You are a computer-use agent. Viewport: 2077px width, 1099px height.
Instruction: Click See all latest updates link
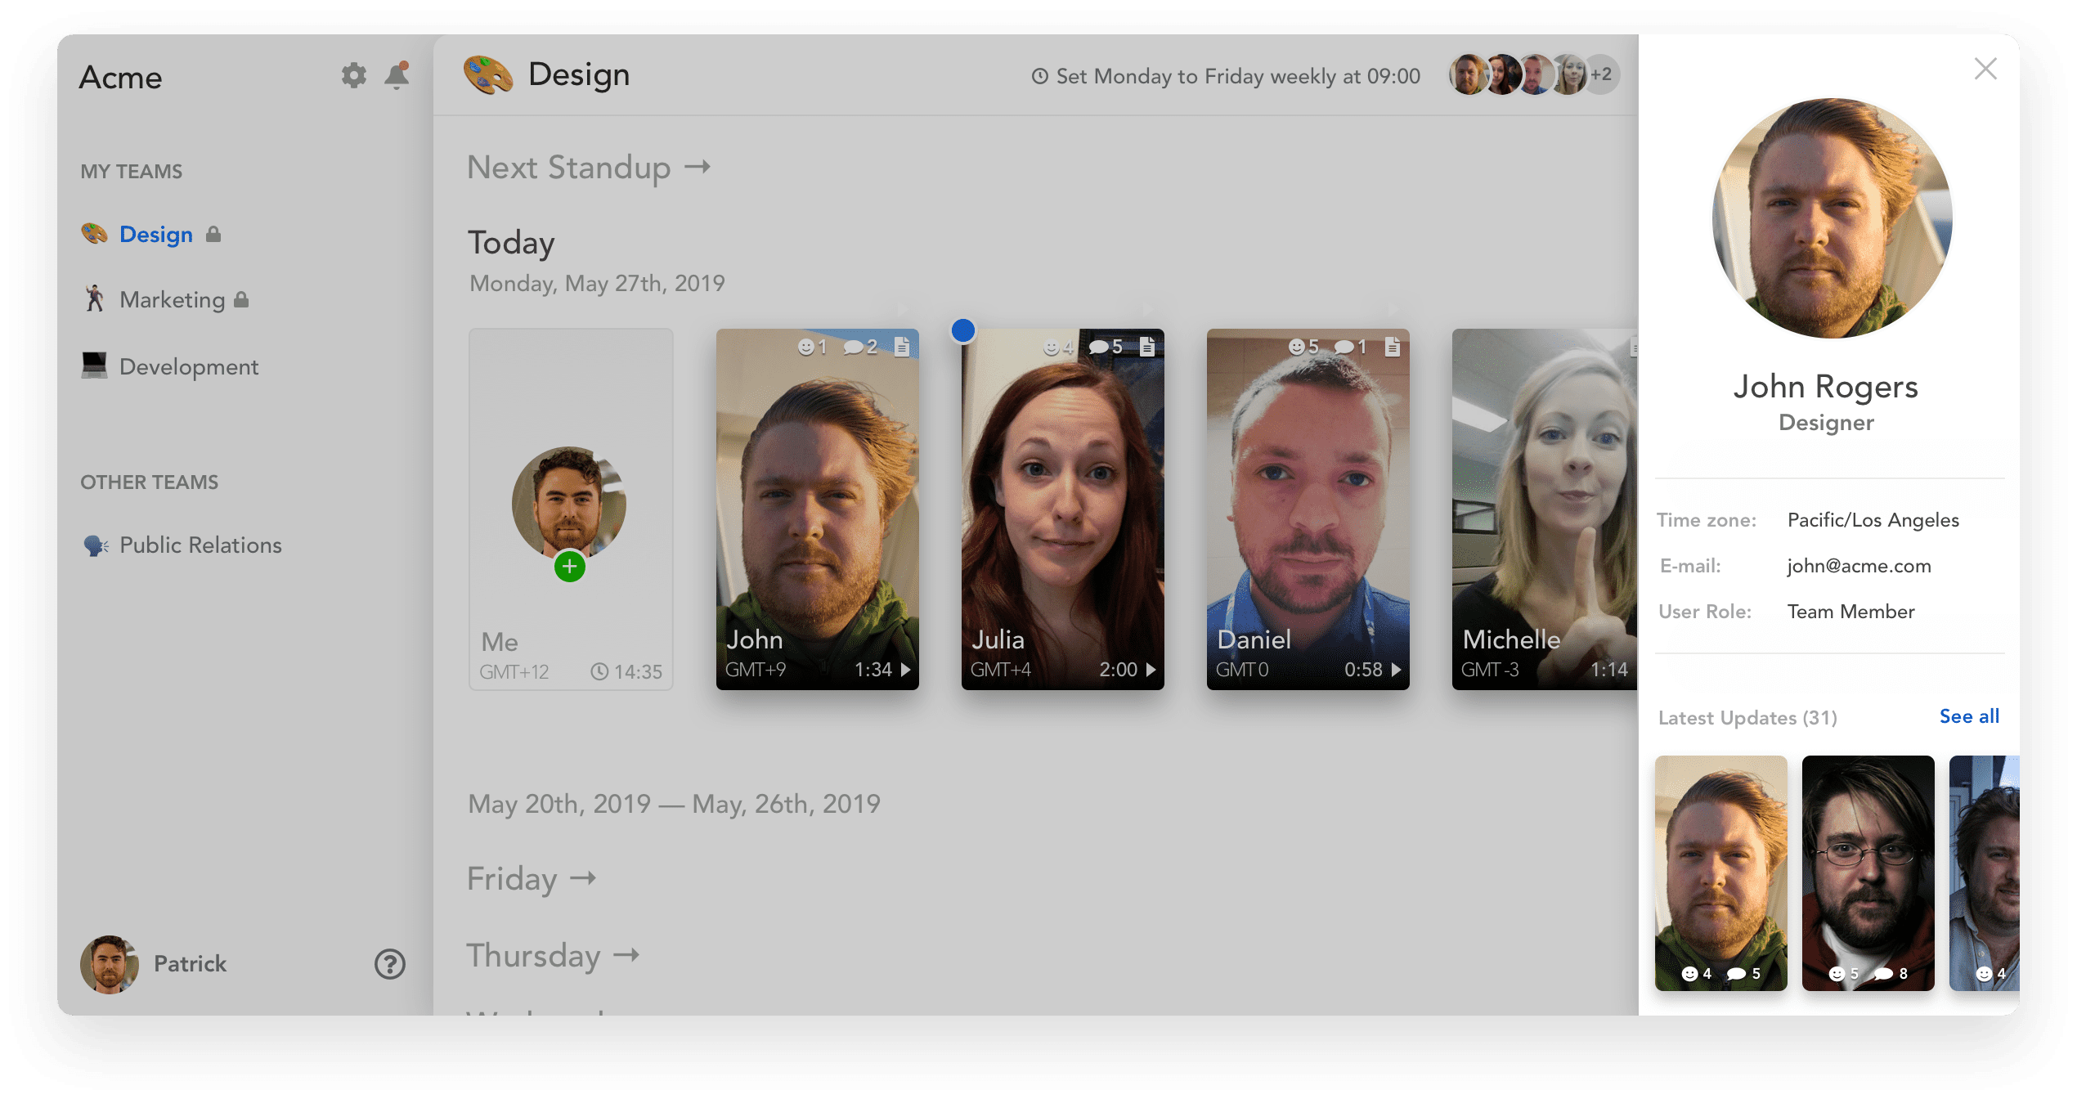point(1969,716)
